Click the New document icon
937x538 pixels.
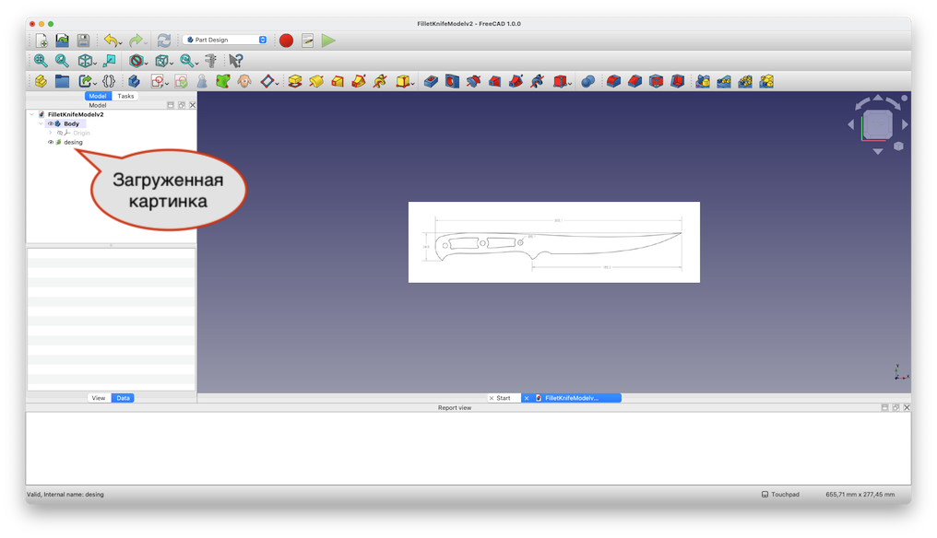click(x=42, y=41)
